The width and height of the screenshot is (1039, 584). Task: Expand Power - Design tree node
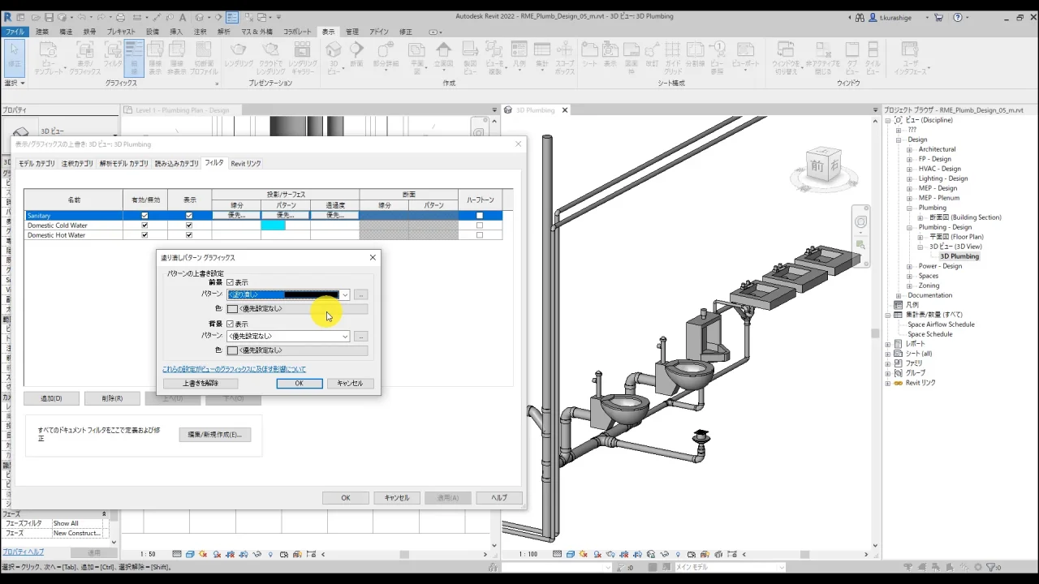point(909,266)
